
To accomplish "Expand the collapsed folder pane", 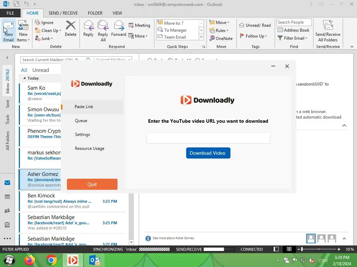I will click(x=7, y=57).
